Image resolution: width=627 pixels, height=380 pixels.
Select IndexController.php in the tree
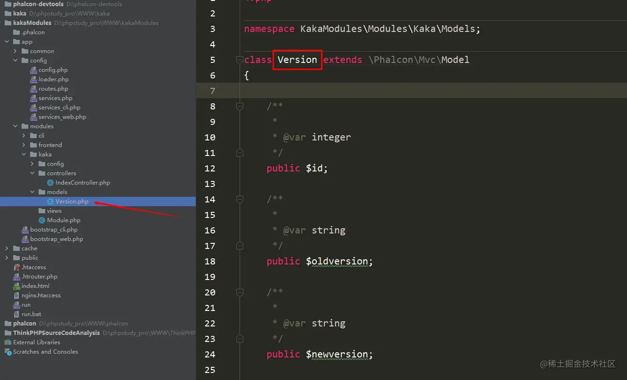(83, 183)
